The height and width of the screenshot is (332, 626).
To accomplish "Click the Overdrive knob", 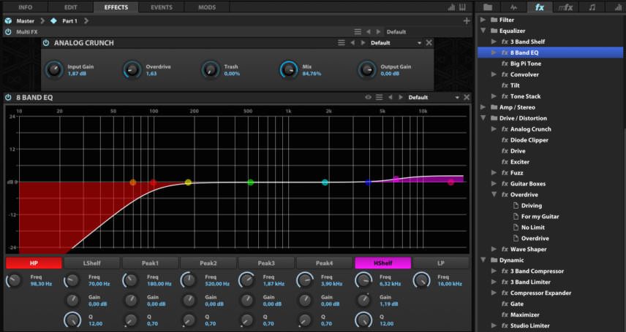I will click(132, 70).
